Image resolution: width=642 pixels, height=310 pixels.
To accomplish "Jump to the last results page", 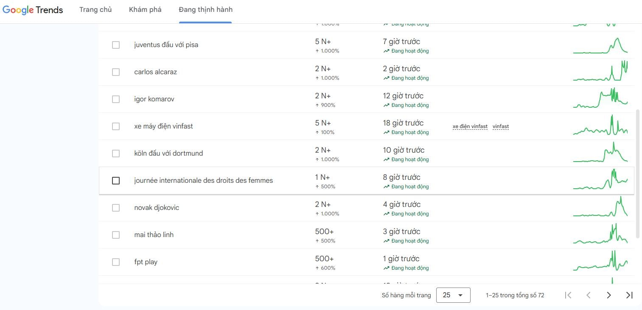I will click(x=629, y=295).
